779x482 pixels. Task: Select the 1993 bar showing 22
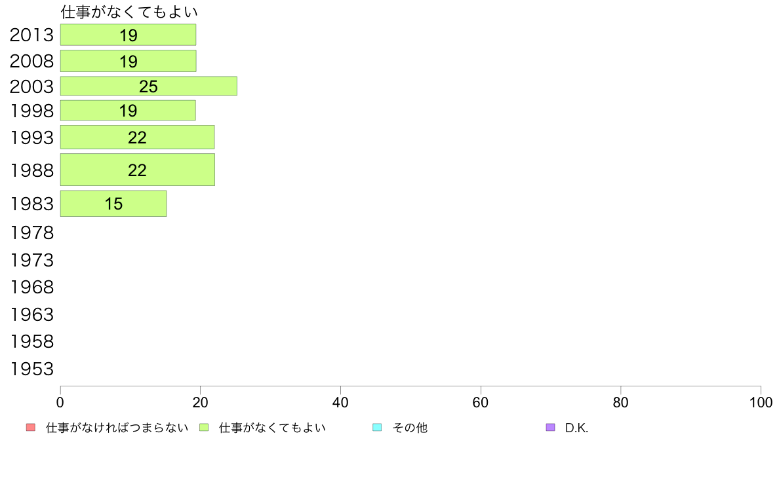click(138, 137)
